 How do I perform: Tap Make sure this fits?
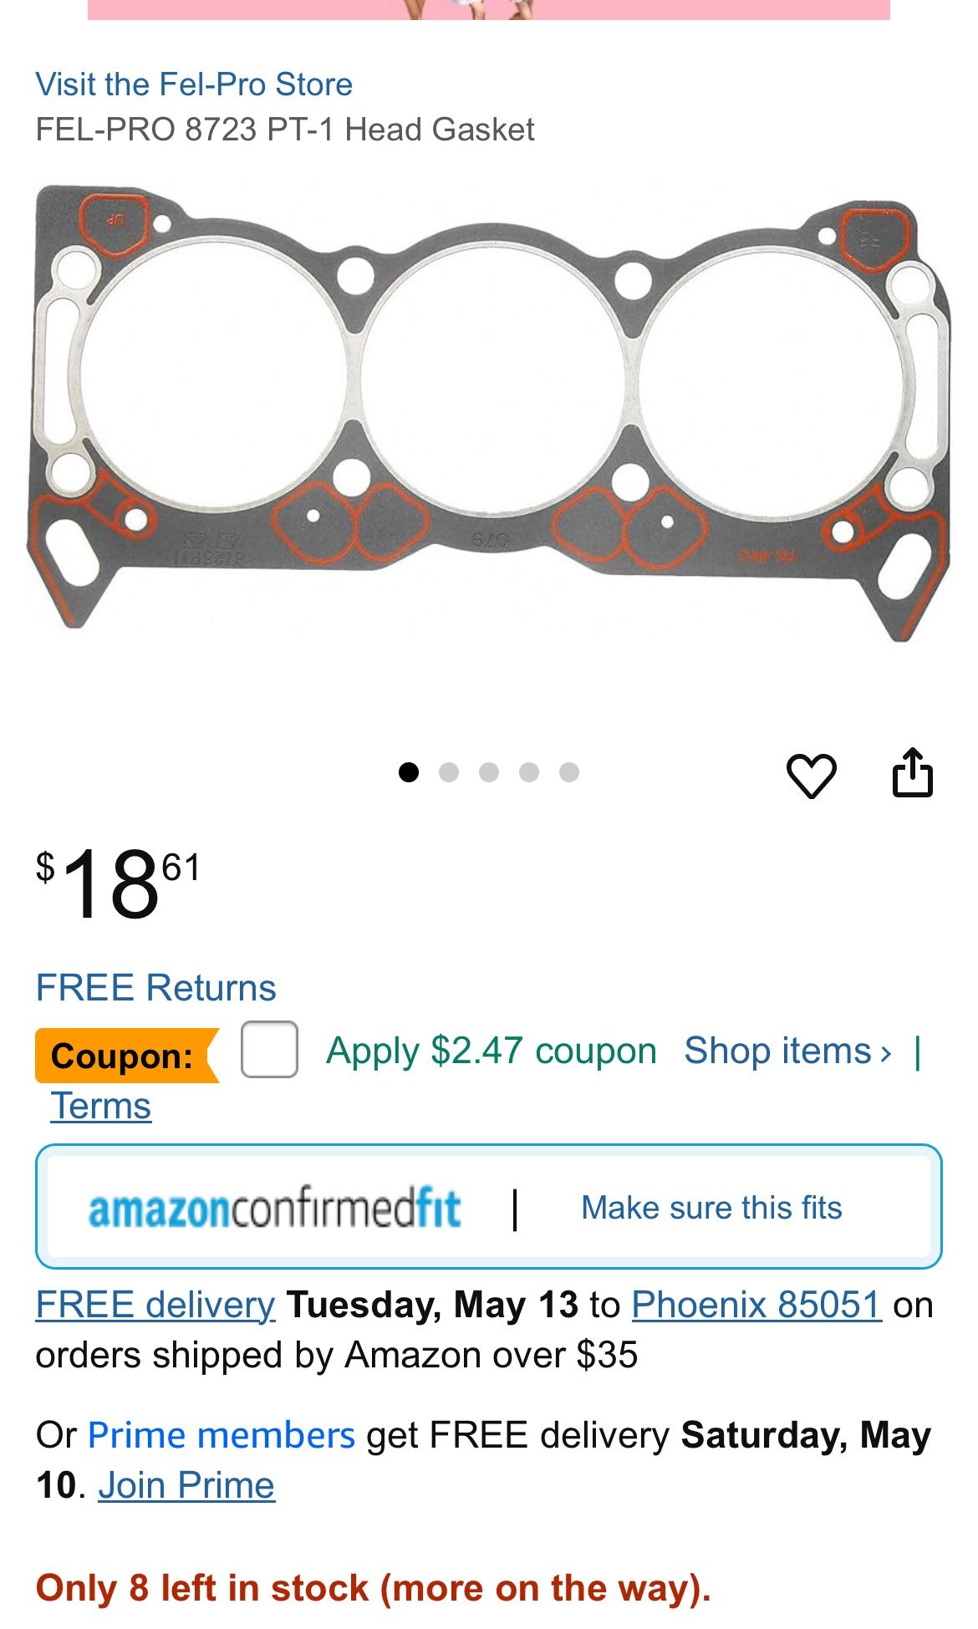pos(711,1208)
